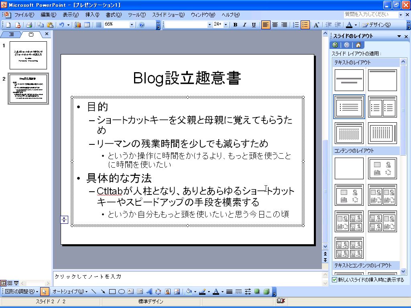Screen dimensions: 411x308
Task: Choose line style icon
Action: (229, 292)
